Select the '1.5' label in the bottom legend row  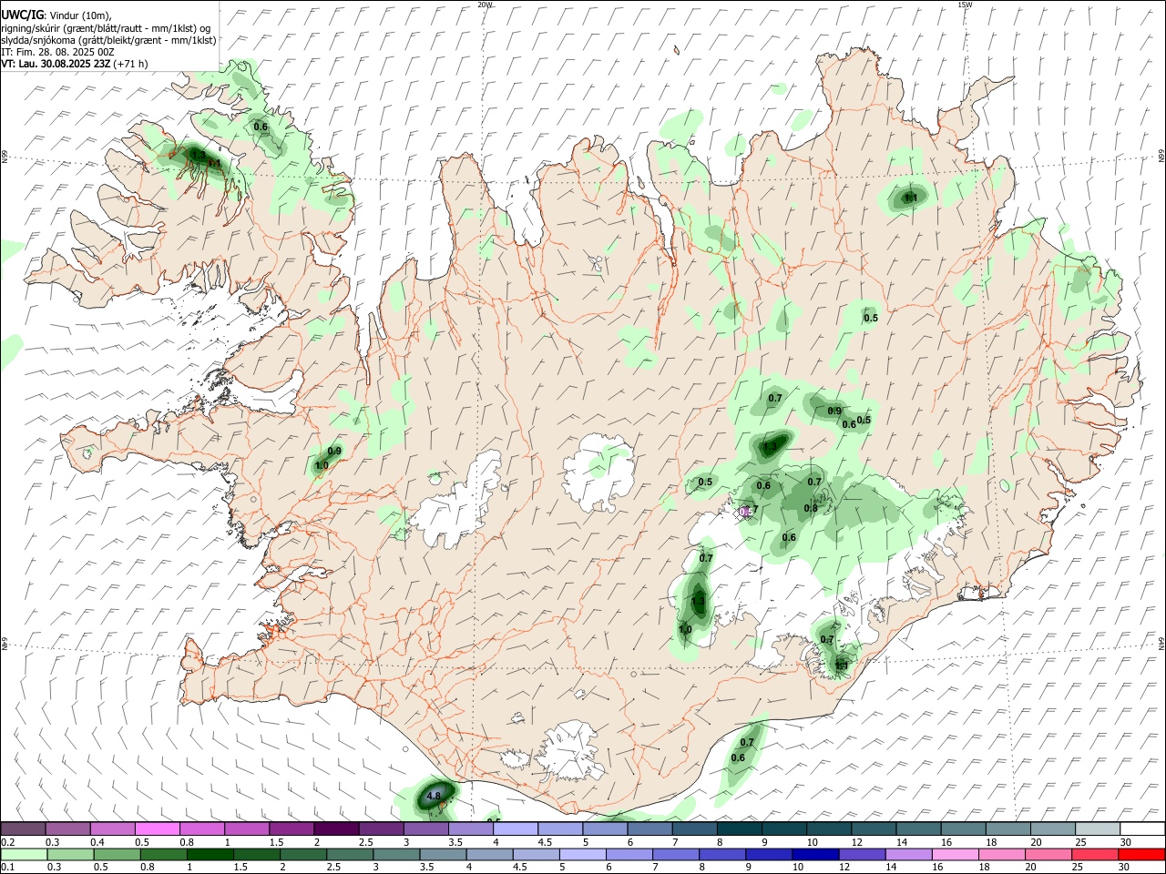240,867
